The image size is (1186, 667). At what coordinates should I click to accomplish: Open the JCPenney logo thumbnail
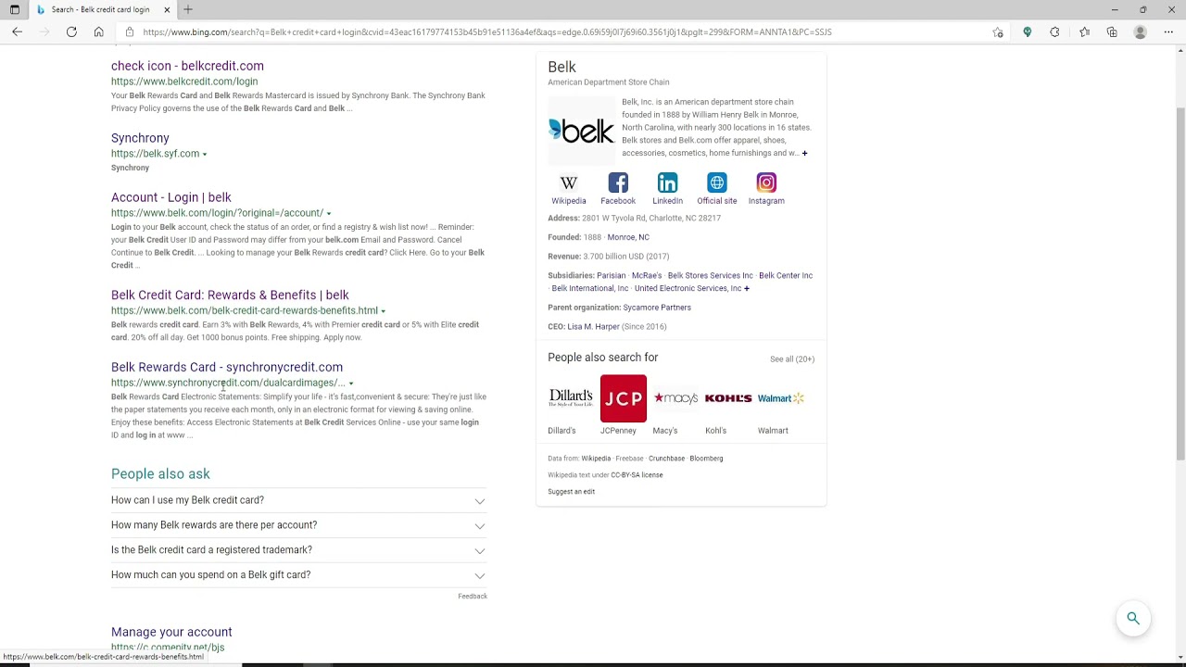point(624,398)
